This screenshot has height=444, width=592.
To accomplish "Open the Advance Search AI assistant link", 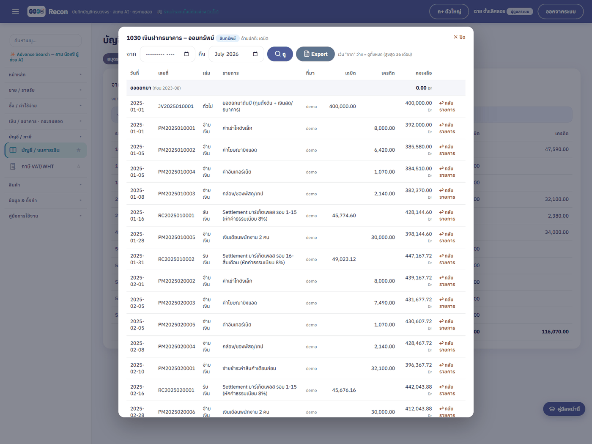I will [x=44, y=57].
